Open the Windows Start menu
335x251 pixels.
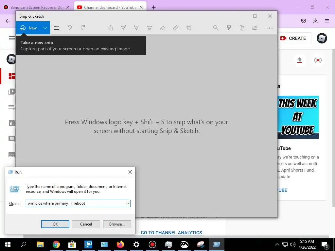point(8,244)
